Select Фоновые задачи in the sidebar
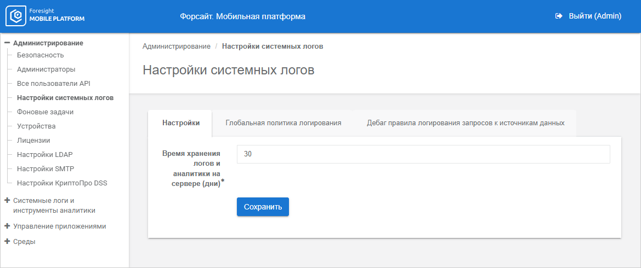 pyautogui.click(x=46, y=112)
